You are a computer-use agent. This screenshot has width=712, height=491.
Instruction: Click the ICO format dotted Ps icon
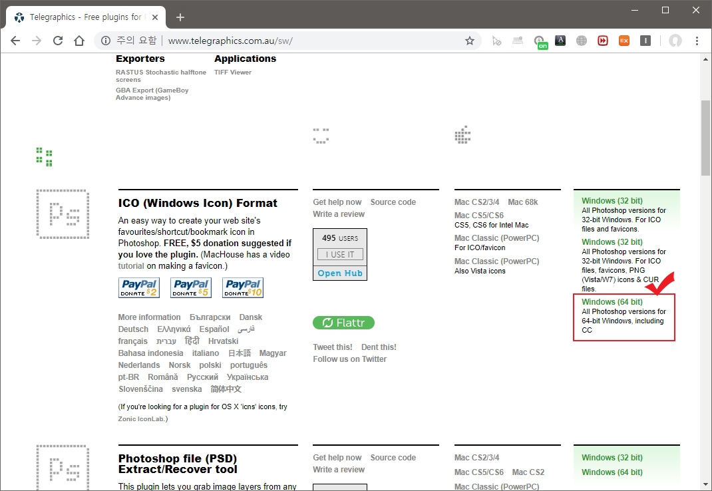pyautogui.click(x=63, y=214)
